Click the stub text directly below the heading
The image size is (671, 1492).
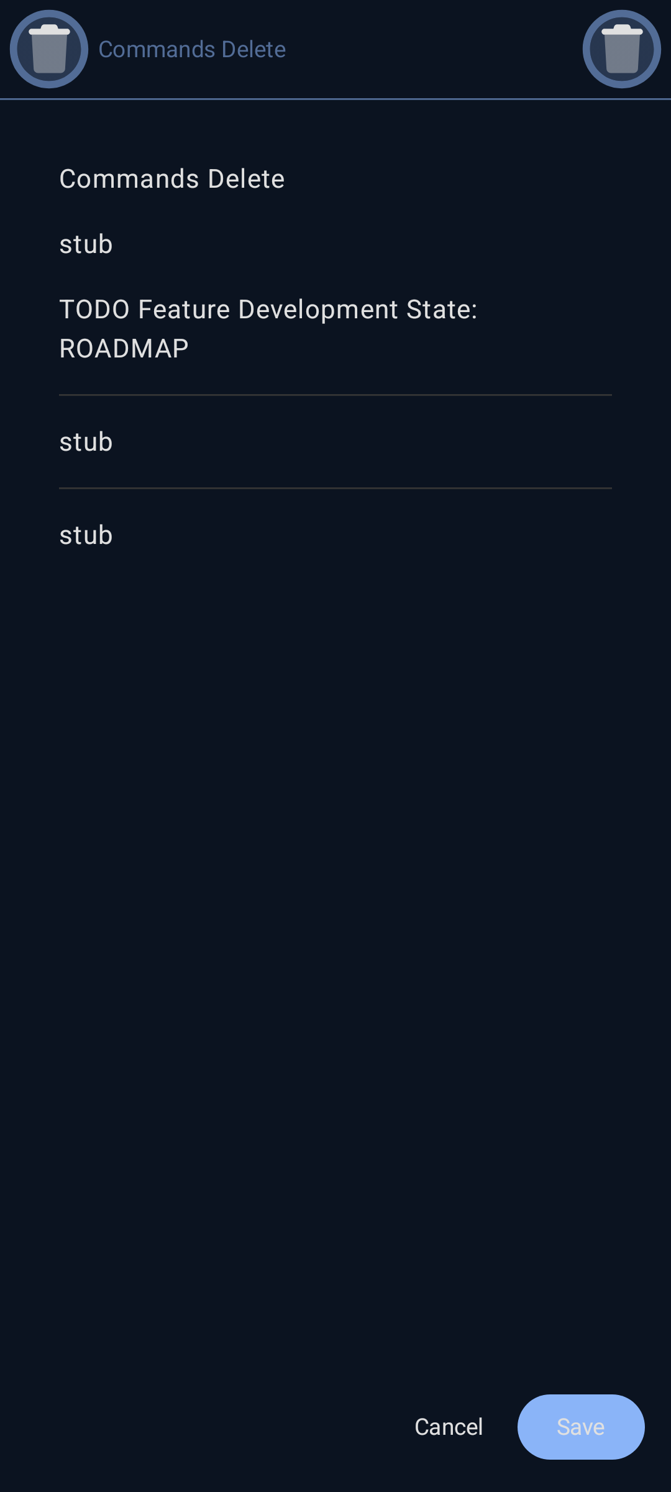tap(86, 244)
